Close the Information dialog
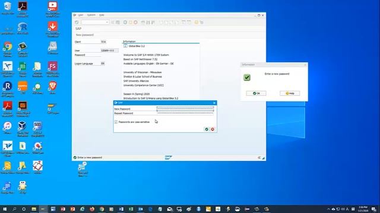The width and height of the screenshot is (380, 213). 305,64
